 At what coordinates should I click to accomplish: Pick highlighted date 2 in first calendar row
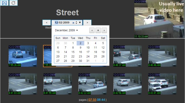pyautogui.click(x=81, y=43)
